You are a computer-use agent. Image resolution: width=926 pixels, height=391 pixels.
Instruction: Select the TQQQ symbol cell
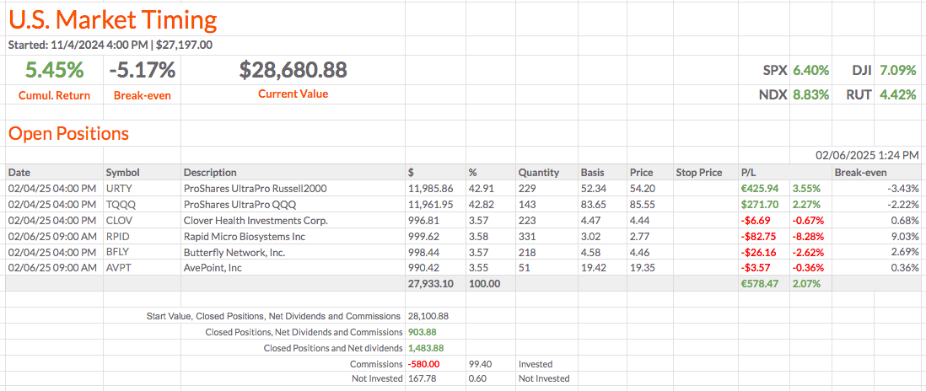120,205
